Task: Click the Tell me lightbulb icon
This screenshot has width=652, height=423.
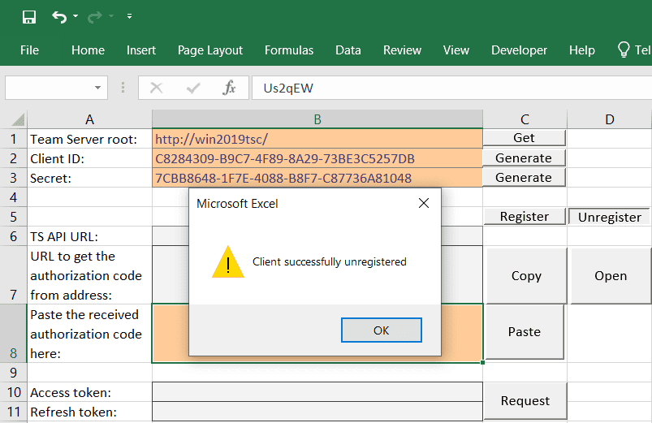Action: 624,50
